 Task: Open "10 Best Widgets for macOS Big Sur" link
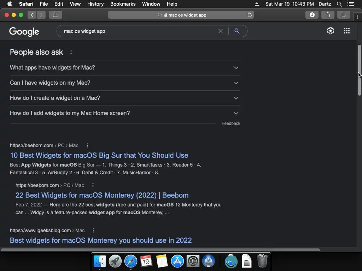pyautogui.click(x=99, y=155)
